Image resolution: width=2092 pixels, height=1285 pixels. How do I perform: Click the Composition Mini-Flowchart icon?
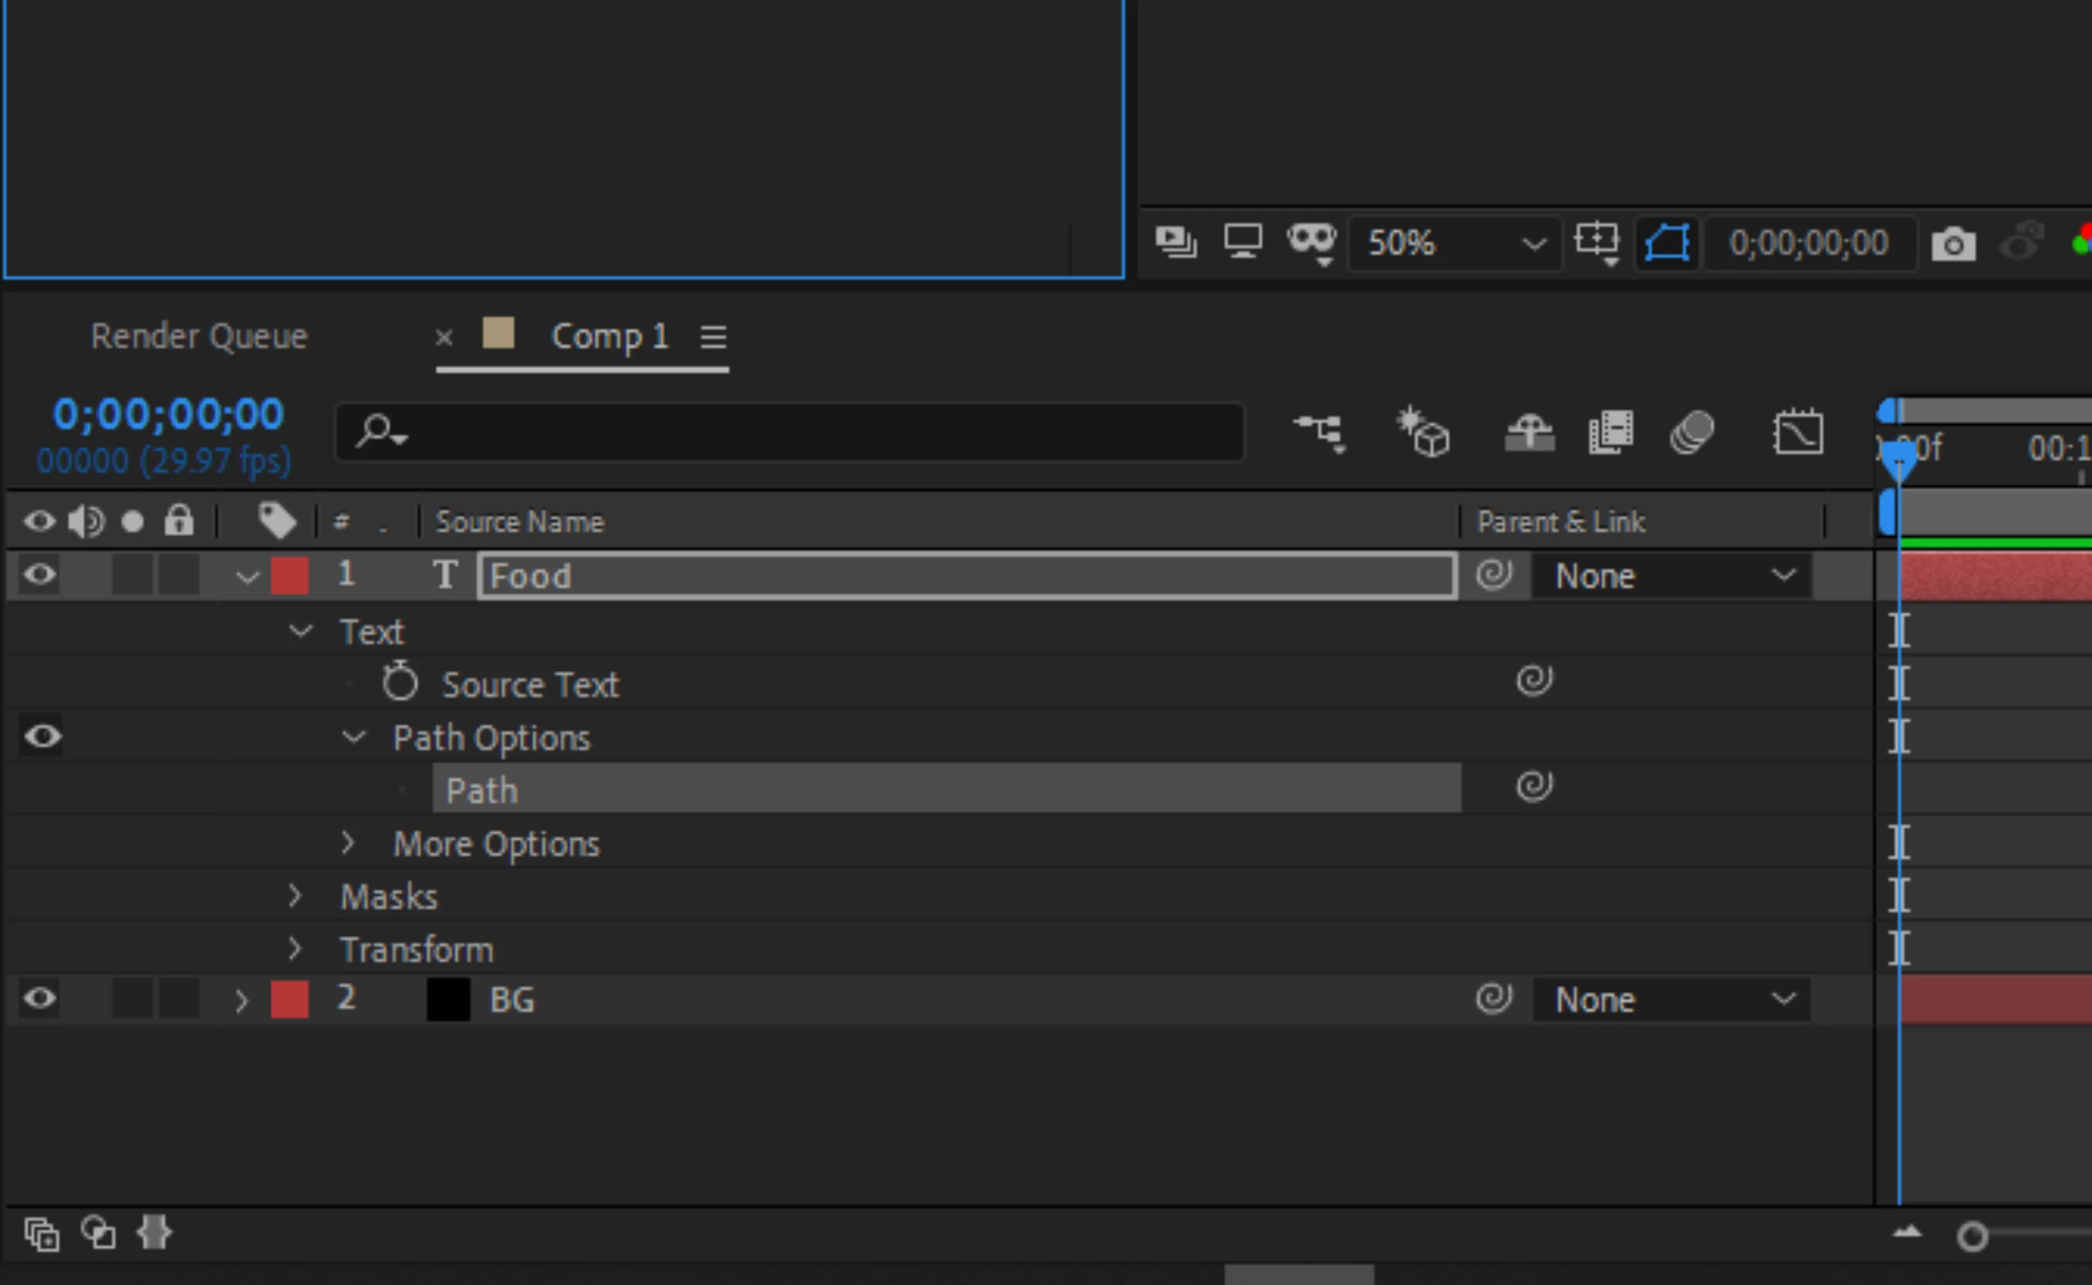click(1319, 432)
